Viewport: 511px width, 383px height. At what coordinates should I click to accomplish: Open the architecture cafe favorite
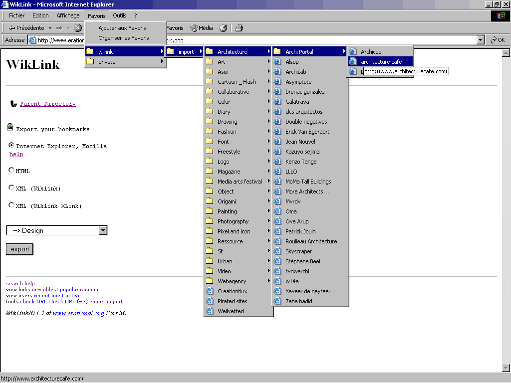click(381, 61)
